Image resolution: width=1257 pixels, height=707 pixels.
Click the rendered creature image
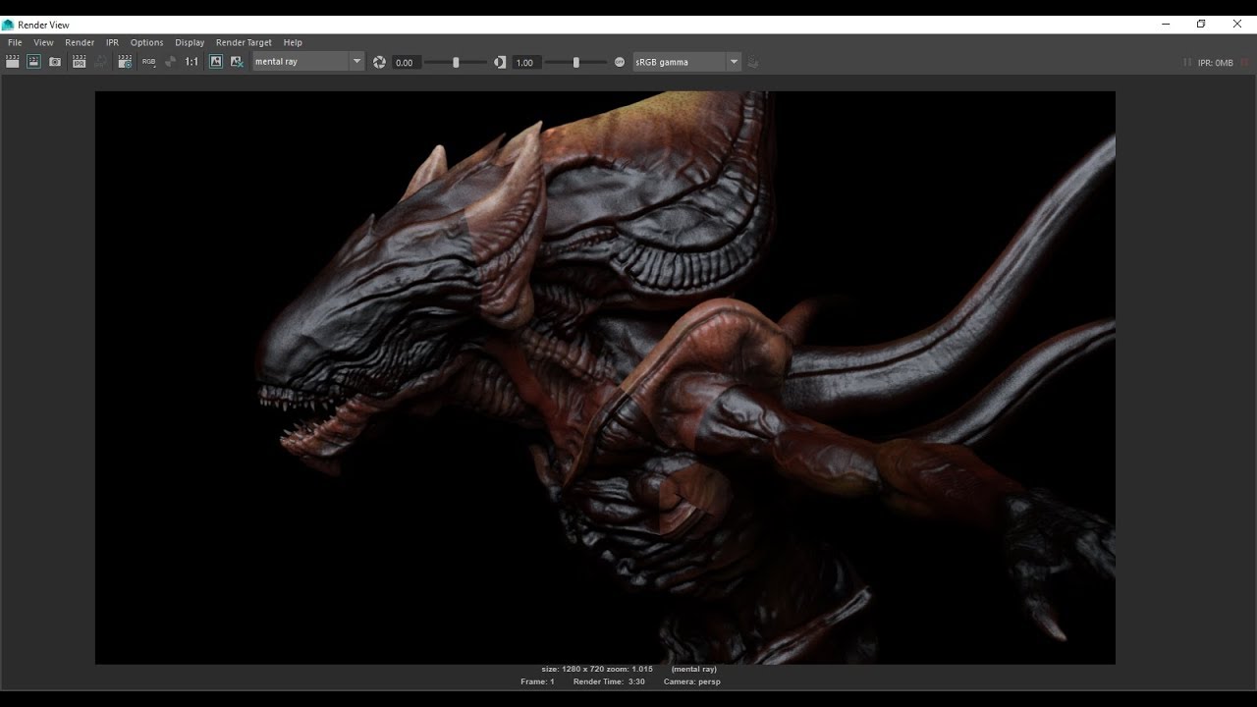point(605,378)
